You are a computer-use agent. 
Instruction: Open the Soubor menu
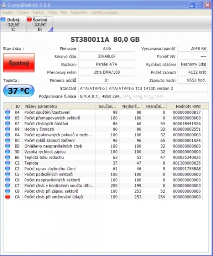[8, 12]
